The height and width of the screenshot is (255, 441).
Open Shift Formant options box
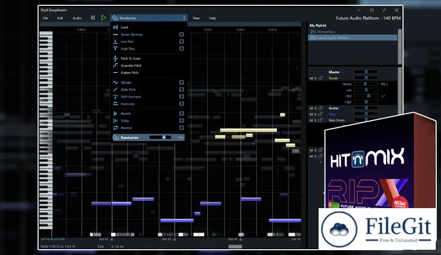[x=181, y=96]
